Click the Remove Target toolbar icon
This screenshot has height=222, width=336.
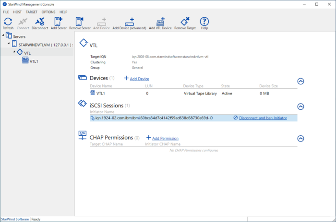(185, 22)
